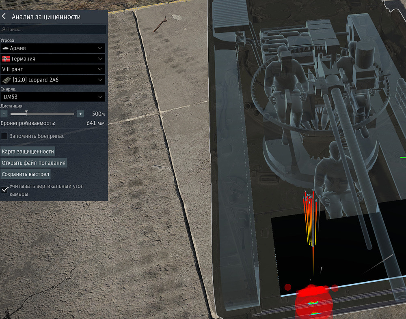Increase distance with the plus button
The width and height of the screenshot is (406, 319).
[80, 114]
